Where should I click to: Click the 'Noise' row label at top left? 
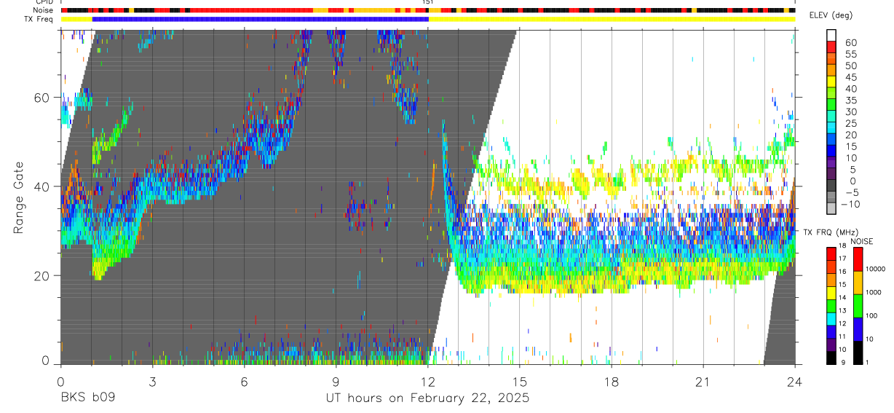tap(43, 10)
